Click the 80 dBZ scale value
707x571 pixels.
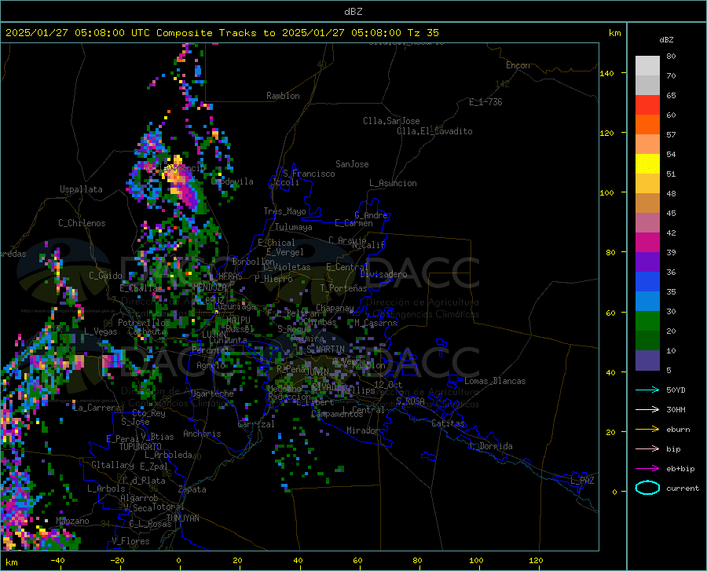point(671,57)
